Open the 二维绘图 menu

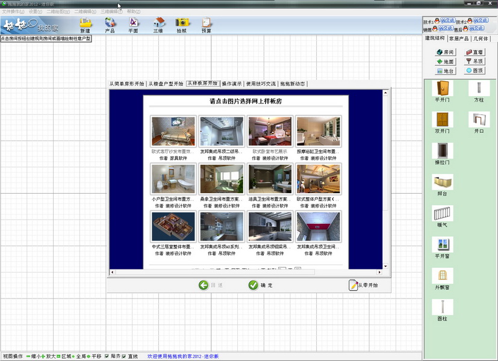pos(58,11)
